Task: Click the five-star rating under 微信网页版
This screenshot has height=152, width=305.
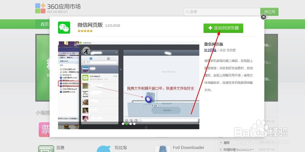Action: coord(85,31)
